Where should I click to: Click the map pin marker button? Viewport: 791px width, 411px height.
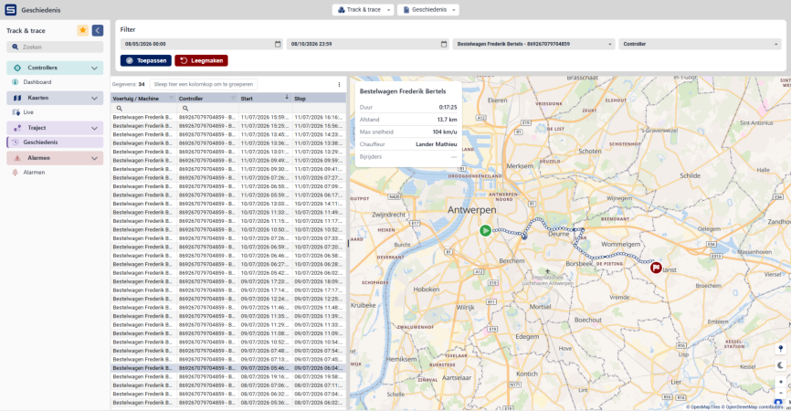[x=780, y=349]
